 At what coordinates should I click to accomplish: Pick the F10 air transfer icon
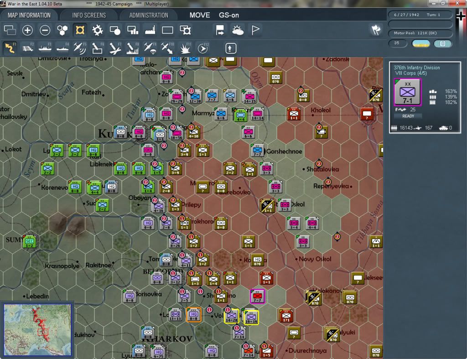[x=167, y=48]
